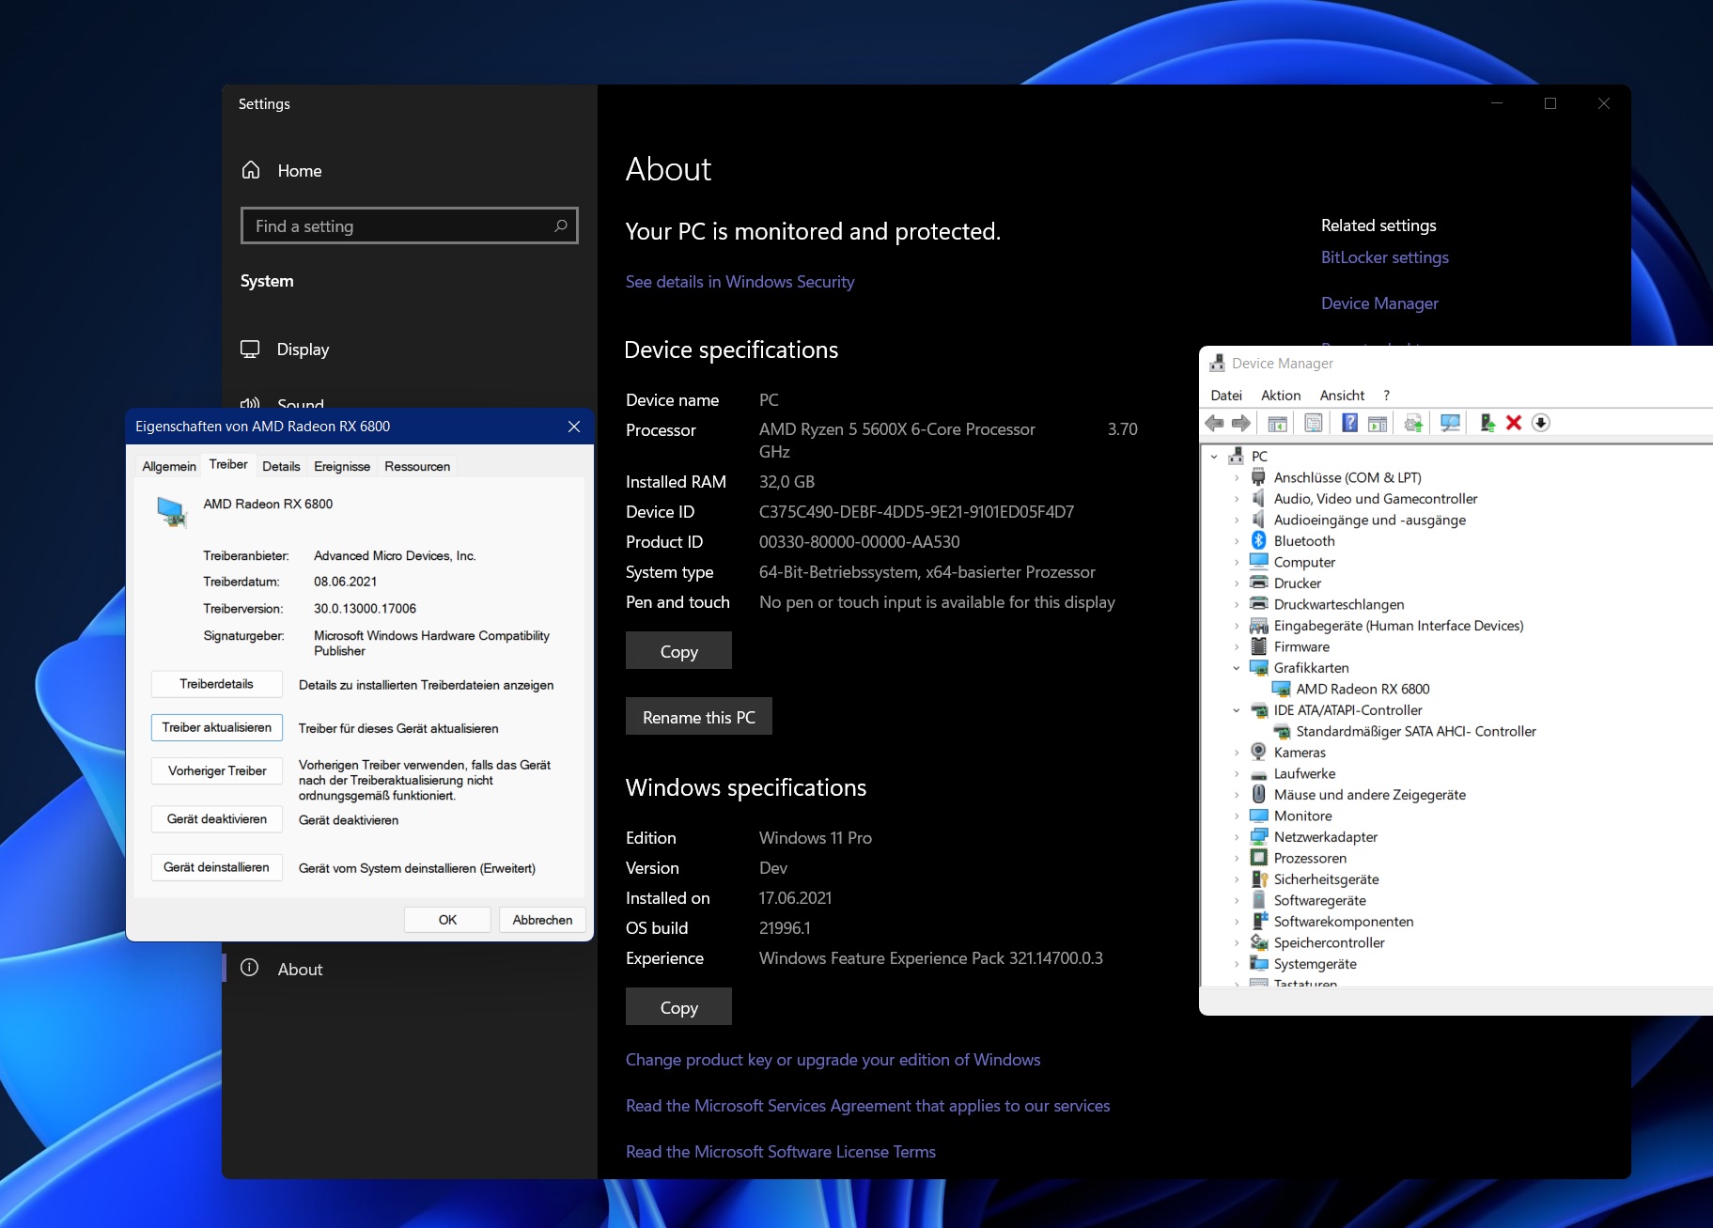Click the Sicherheitsgeräte icon in device tree
This screenshot has width=1713, height=1228.
[x=1259, y=878]
